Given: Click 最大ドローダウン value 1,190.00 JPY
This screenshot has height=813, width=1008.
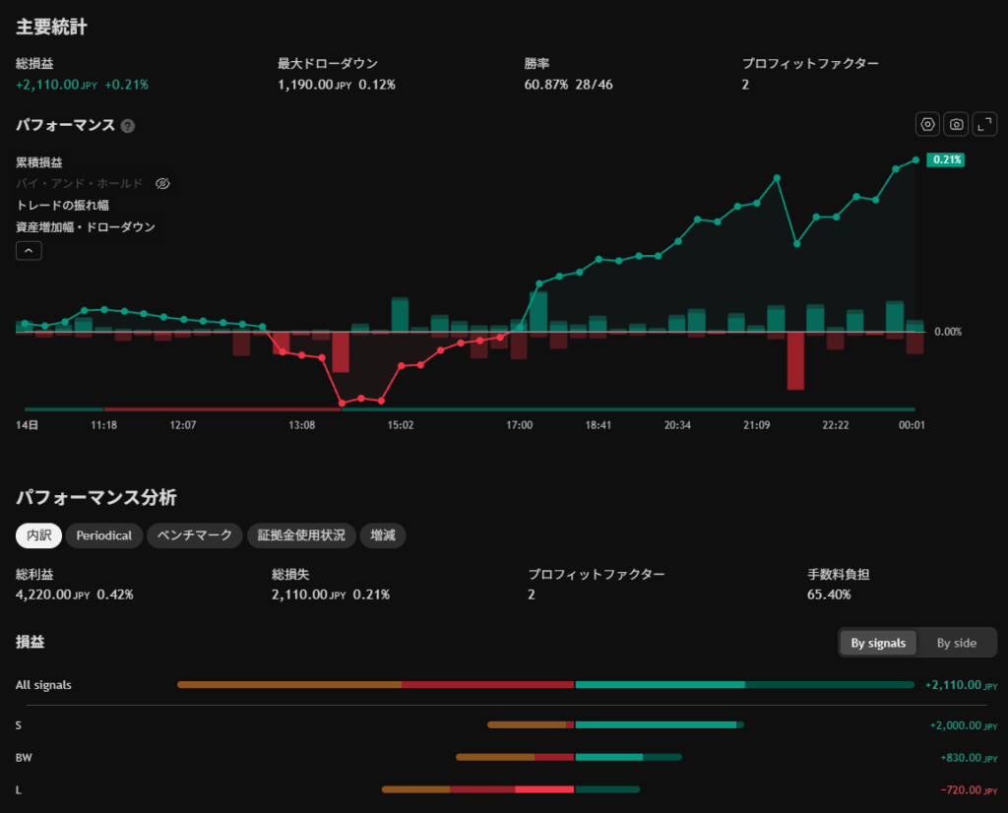Looking at the screenshot, I should pyautogui.click(x=314, y=85).
